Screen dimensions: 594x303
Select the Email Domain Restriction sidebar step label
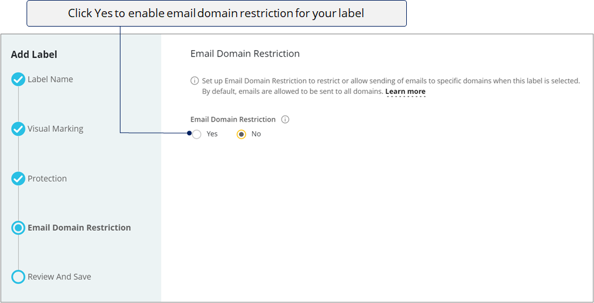click(x=79, y=227)
